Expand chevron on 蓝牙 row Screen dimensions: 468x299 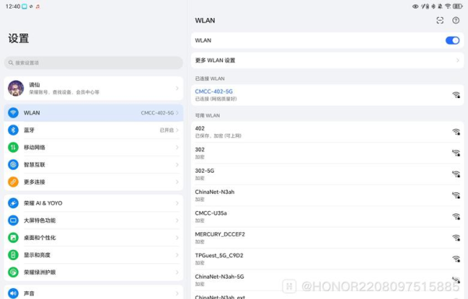tap(177, 130)
